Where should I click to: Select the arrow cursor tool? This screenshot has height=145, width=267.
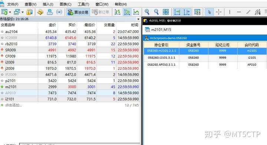pos(209,12)
